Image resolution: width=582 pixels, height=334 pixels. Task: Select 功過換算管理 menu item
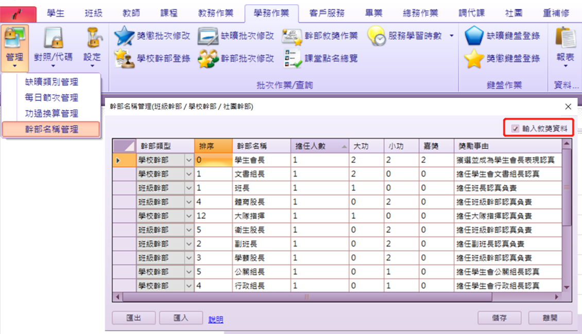coord(51,113)
